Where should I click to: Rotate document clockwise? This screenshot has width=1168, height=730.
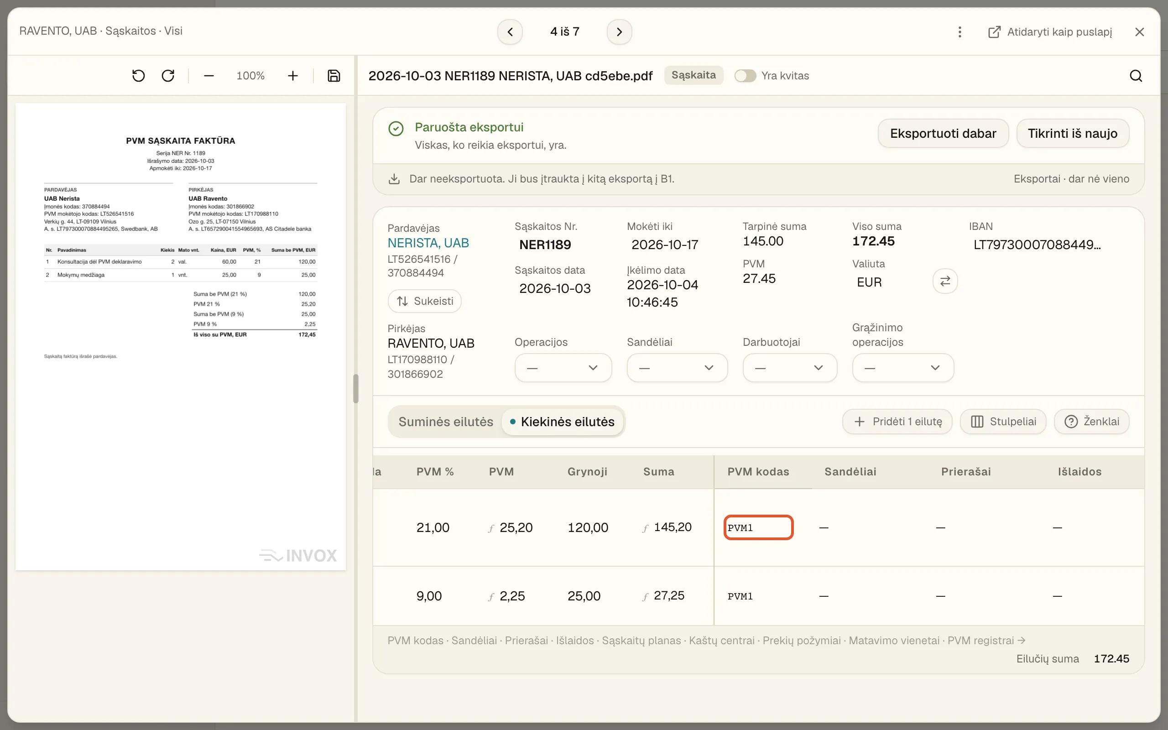pos(168,76)
